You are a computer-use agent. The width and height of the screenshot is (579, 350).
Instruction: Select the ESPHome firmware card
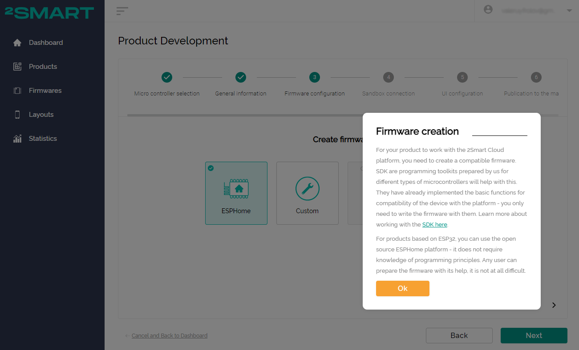[236, 193]
